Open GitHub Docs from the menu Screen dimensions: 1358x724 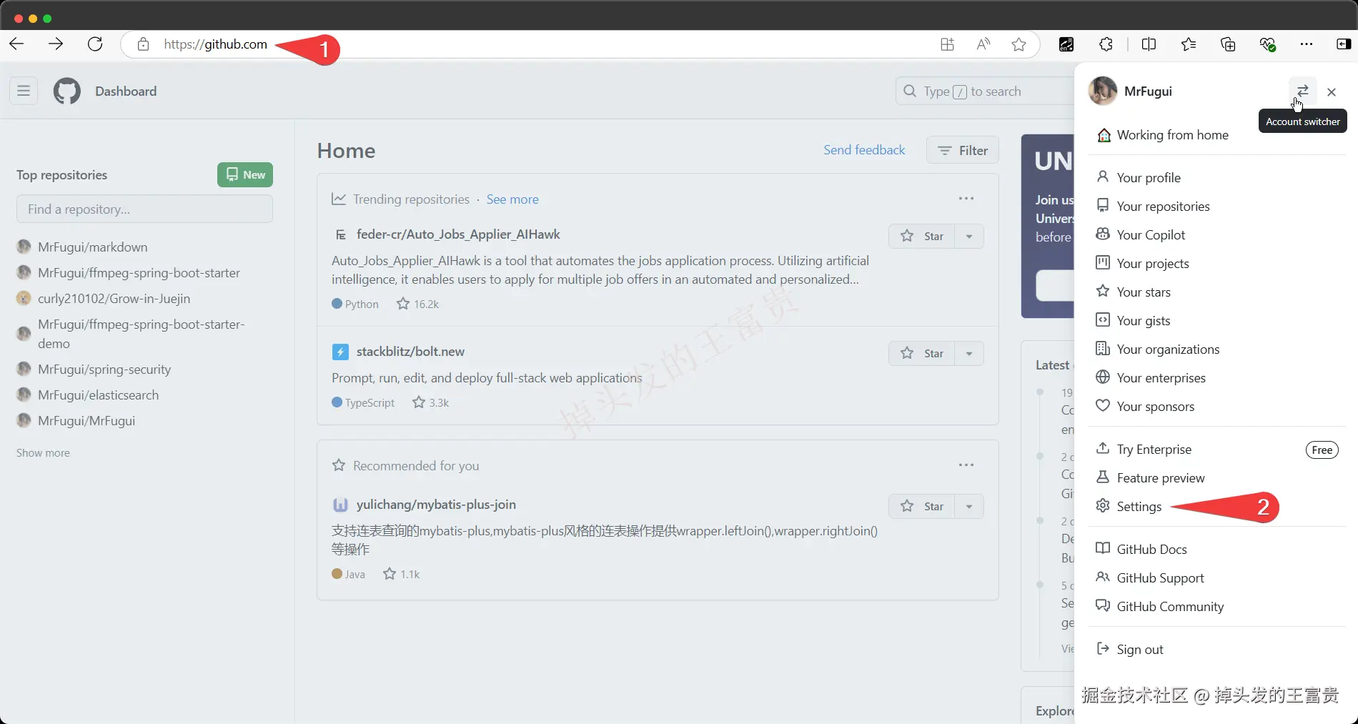1216,549
